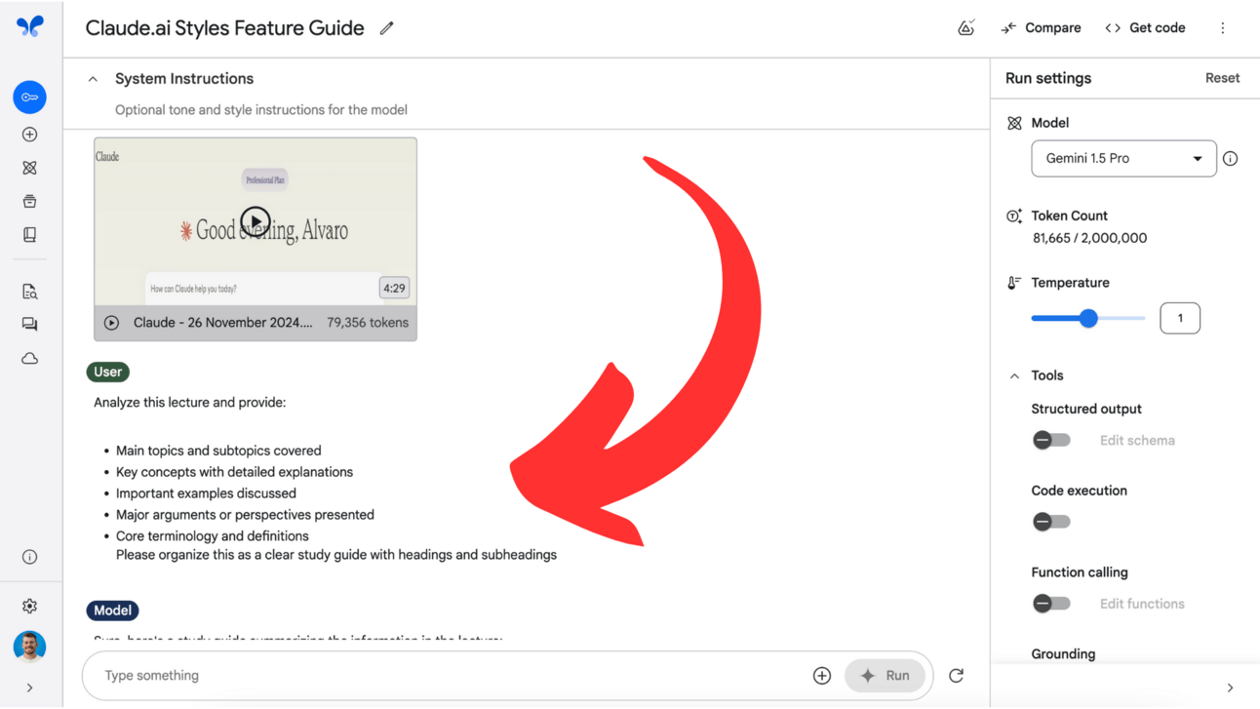Click the info circle icon in sidebar
Image resolution: width=1260 pixels, height=709 pixels.
(x=29, y=557)
